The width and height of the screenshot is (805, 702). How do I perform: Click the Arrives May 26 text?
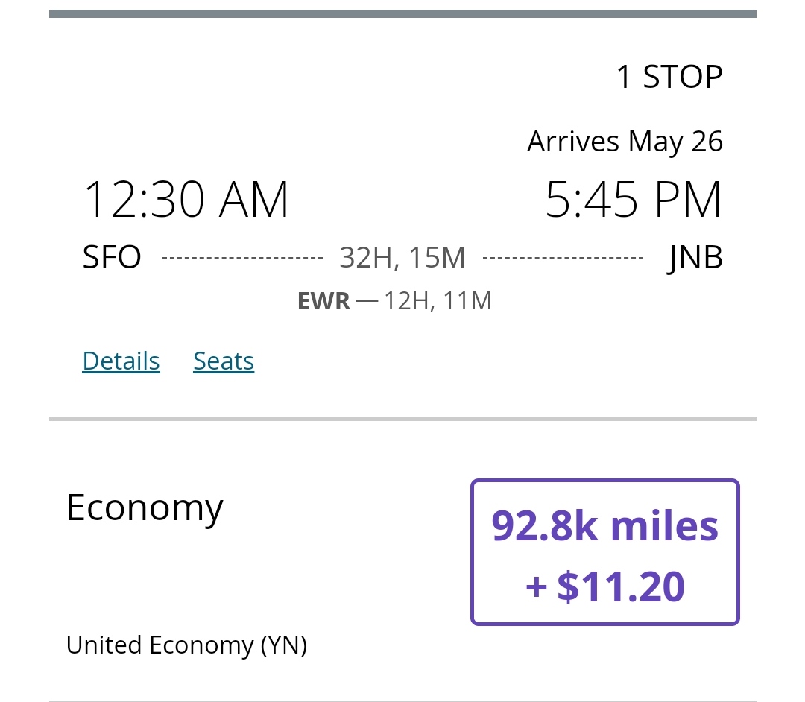(625, 142)
